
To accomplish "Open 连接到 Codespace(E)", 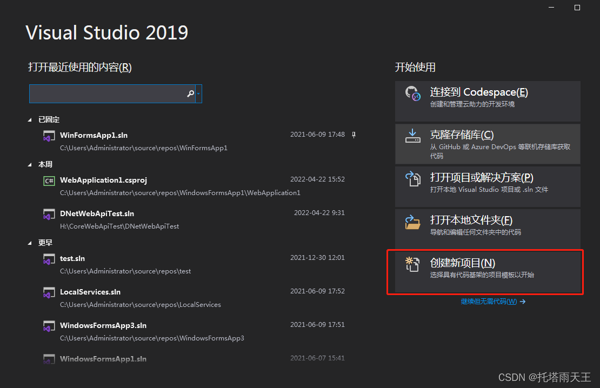I will (488, 101).
